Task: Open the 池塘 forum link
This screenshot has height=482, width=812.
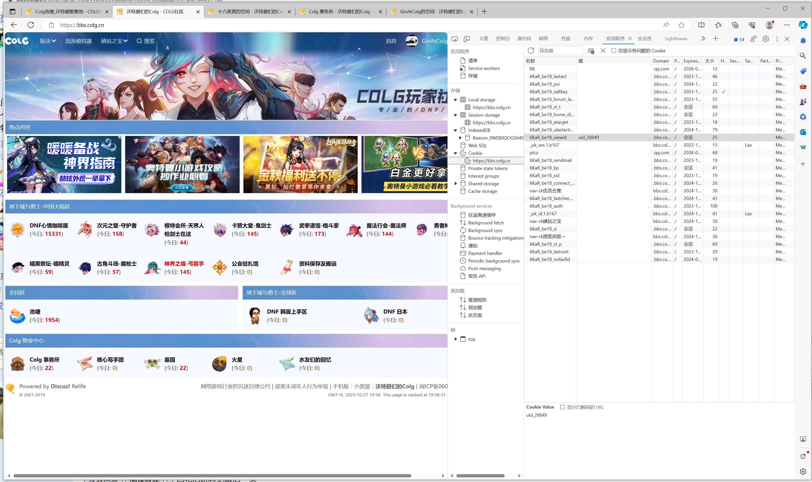Action: pyautogui.click(x=35, y=312)
